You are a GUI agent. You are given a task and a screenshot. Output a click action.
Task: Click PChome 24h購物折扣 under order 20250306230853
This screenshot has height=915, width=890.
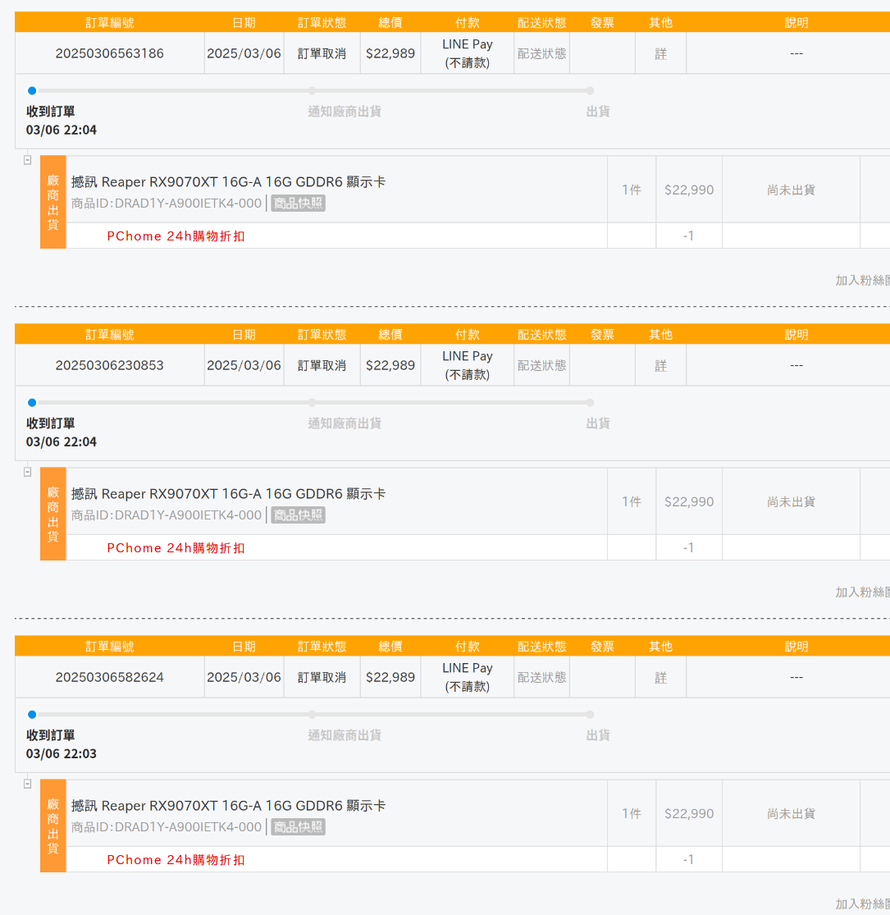(176, 548)
